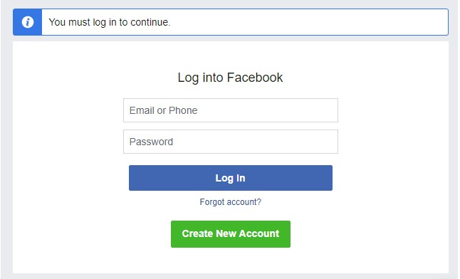Screen dimensions: 460x279
Task: Click the login notice banner
Action: [x=231, y=22]
